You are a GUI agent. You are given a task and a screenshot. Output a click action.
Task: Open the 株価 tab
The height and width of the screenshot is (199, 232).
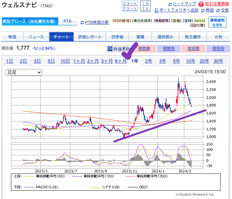point(13,37)
